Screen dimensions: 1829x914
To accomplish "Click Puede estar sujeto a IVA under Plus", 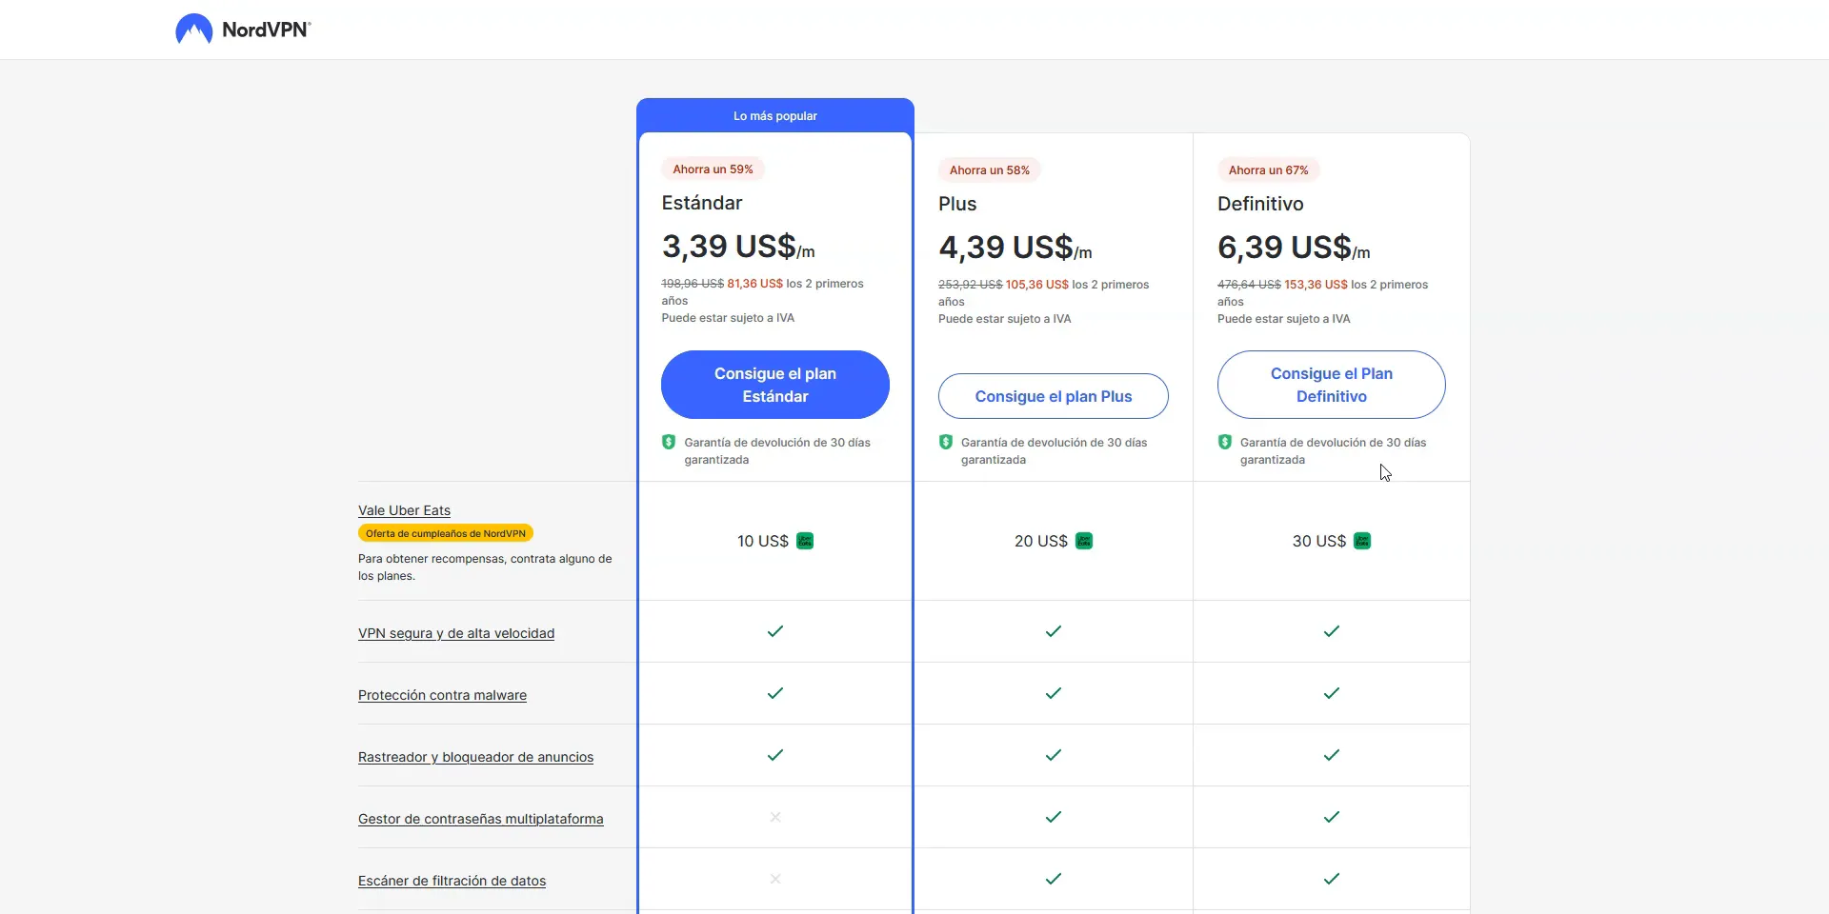I will click(x=1004, y=319).
